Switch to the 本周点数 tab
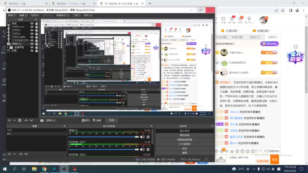 pyautogui.click(x=237, y=37)
